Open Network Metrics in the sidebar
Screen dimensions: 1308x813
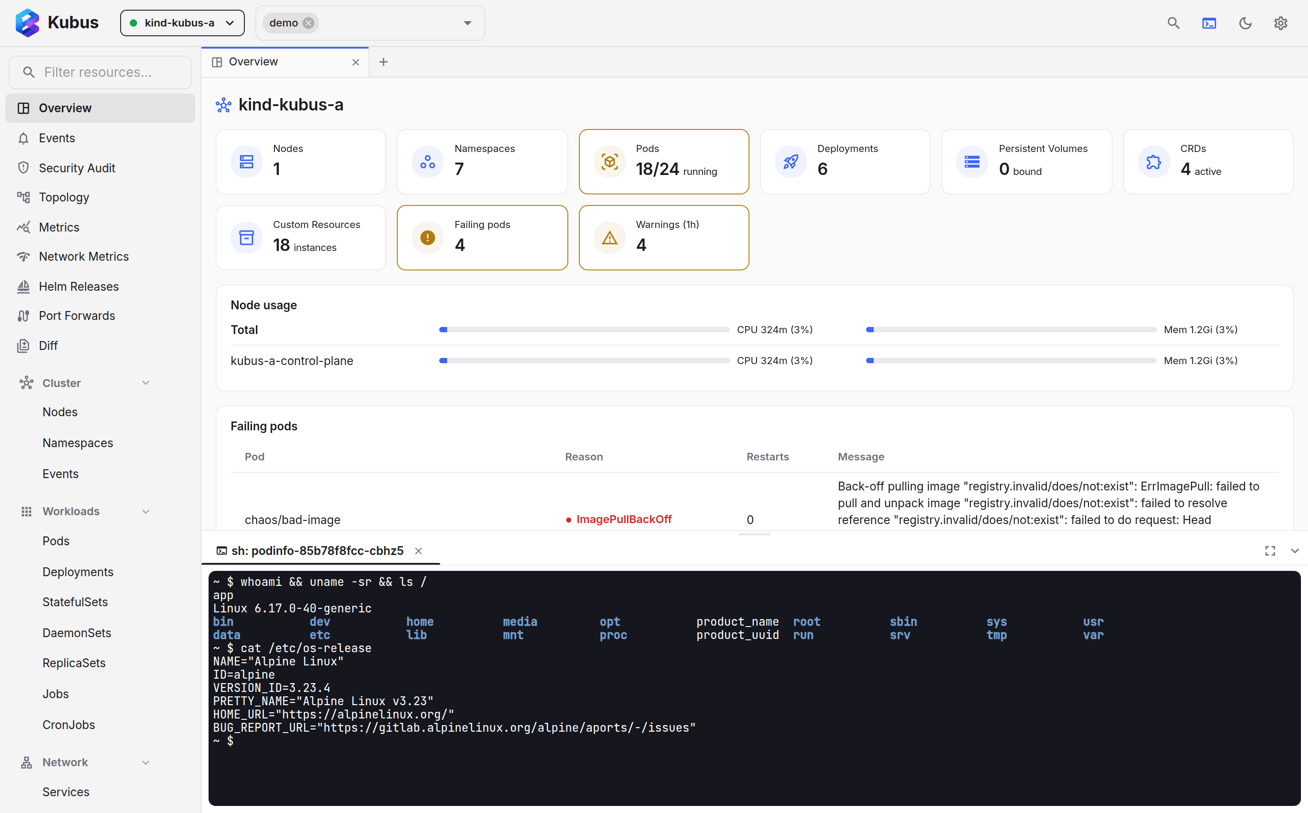coord(101,256)
